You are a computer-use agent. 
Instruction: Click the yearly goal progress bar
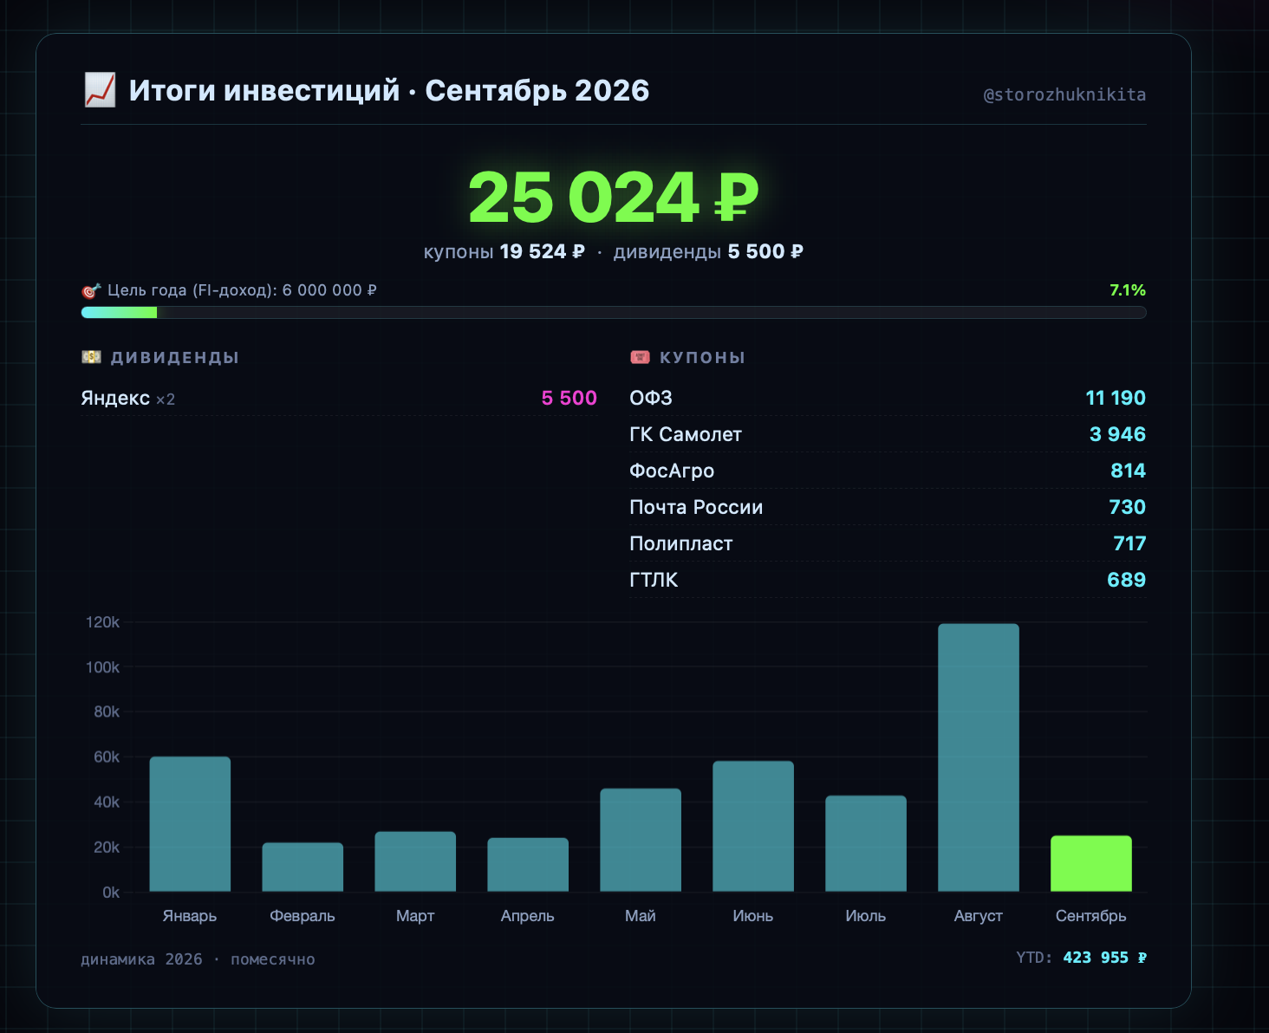point(614,313)
